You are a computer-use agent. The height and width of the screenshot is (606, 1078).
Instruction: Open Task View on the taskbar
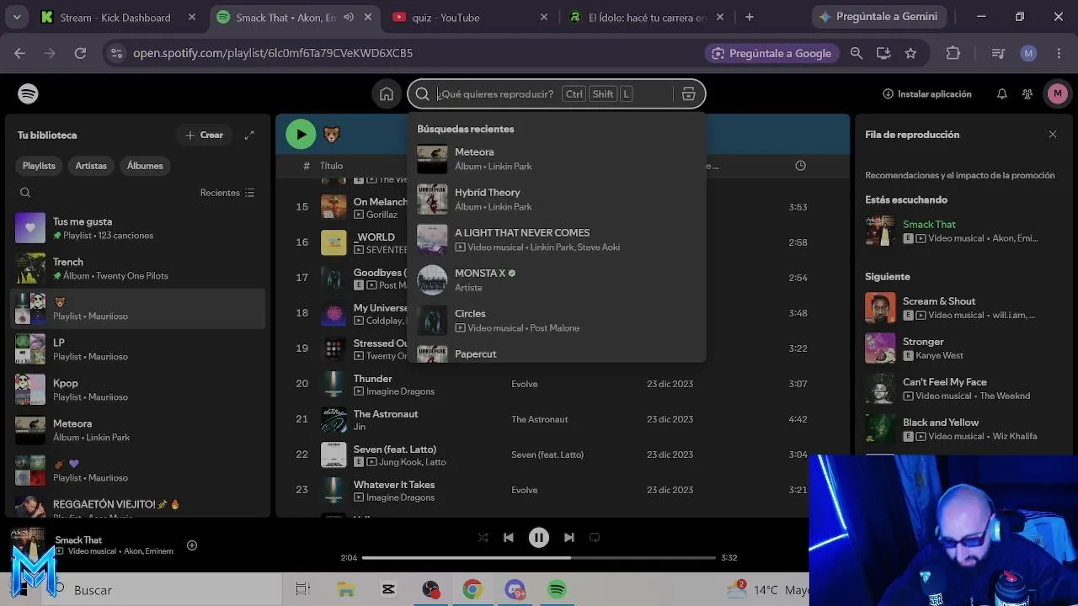[x=303, y=590]
